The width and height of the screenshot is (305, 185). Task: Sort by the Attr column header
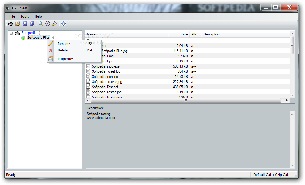click(195, 34)
